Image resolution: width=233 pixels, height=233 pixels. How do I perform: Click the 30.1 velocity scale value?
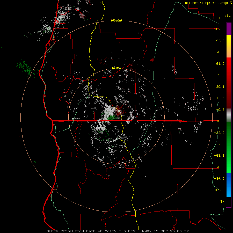(x=220, y=87)
